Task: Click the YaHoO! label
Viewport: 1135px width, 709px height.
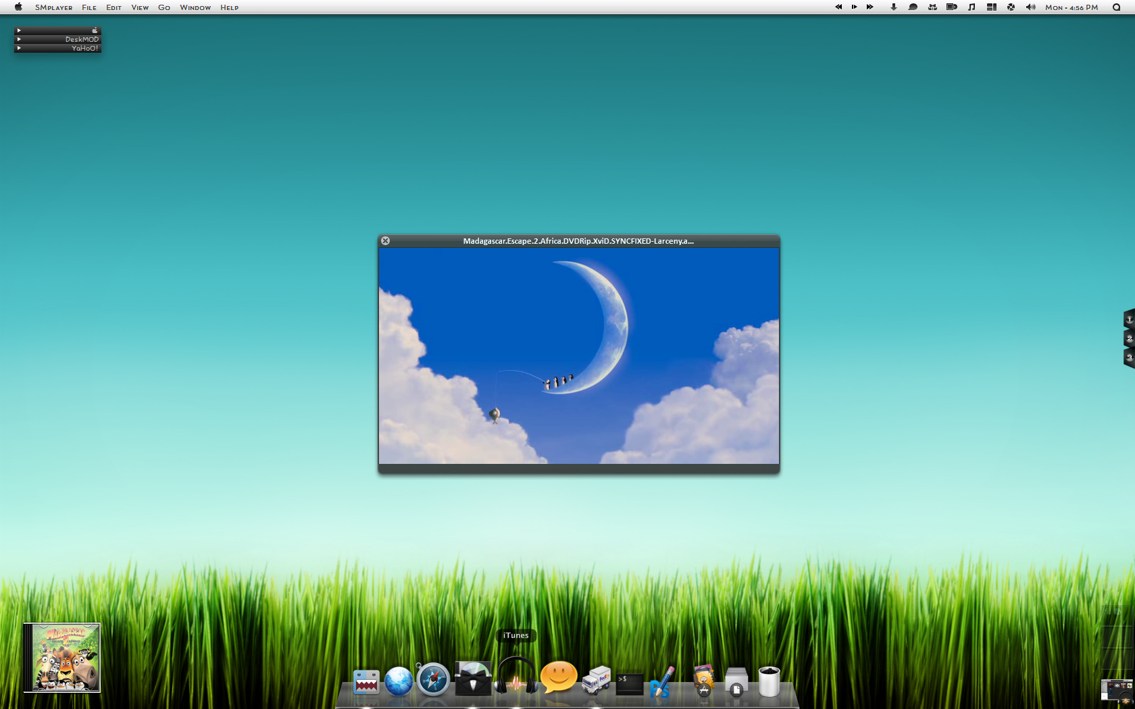Action: click(x=85, y=48)
